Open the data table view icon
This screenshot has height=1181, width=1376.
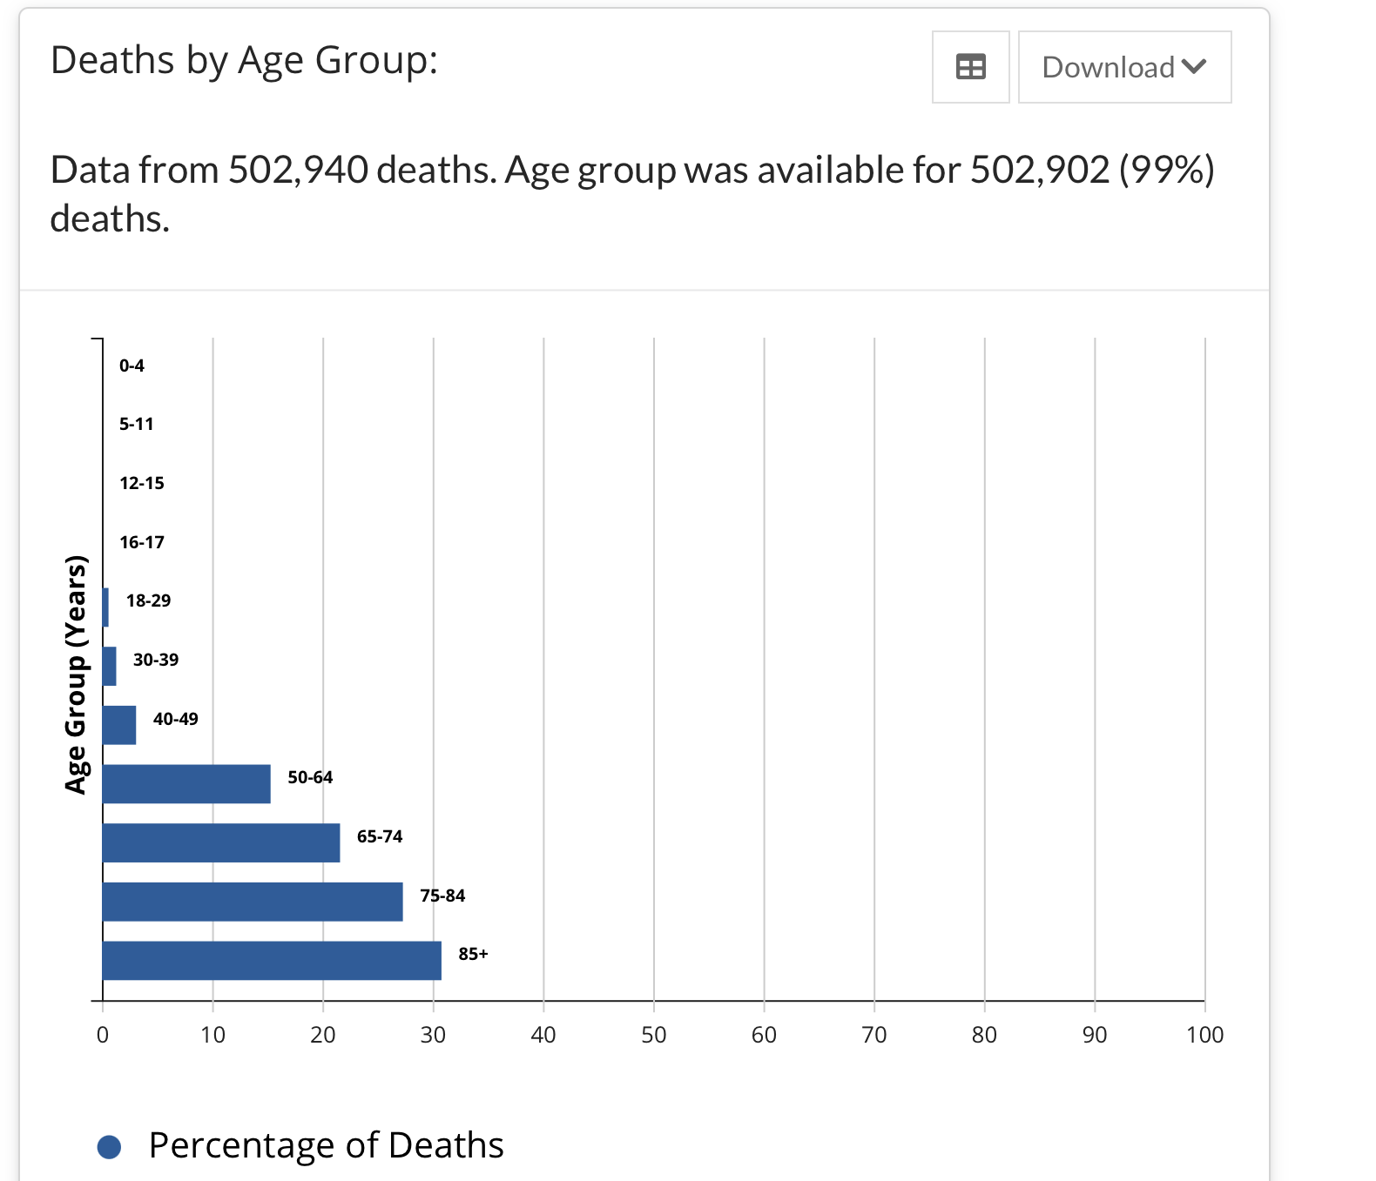tap(970, 67)
